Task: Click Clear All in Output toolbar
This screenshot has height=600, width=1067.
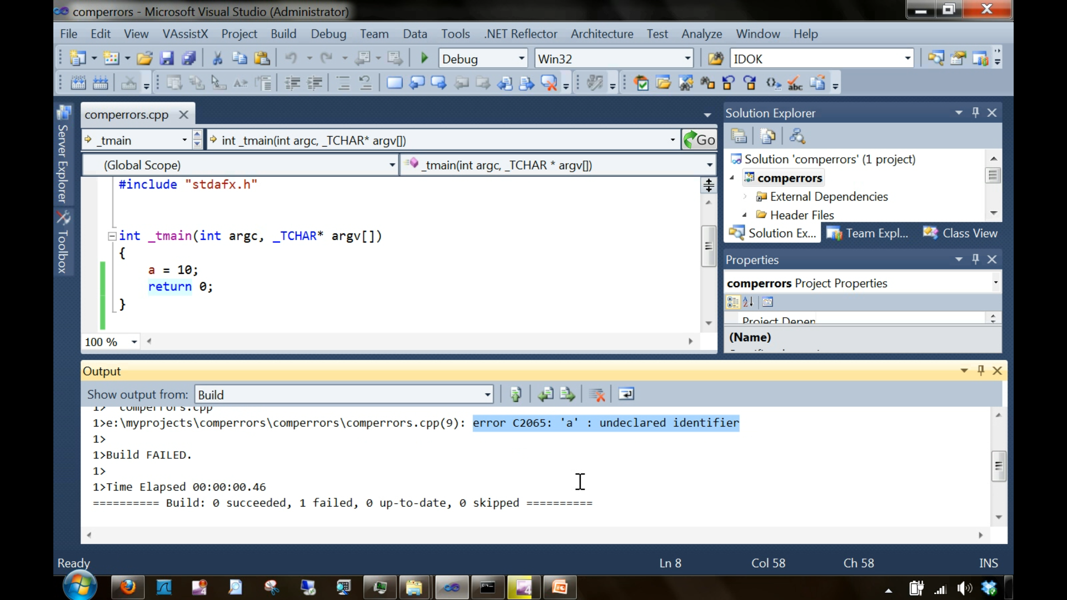Action: (597, 394)
